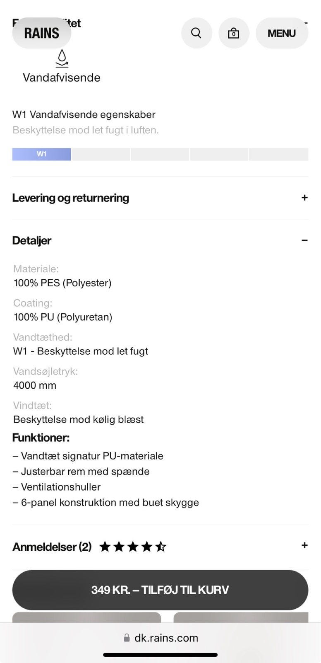Image resolution: width=321 pixels, height=663 pixels.
Task: Collapse the Detaljer section minus icon
Action: pos(304,240)
